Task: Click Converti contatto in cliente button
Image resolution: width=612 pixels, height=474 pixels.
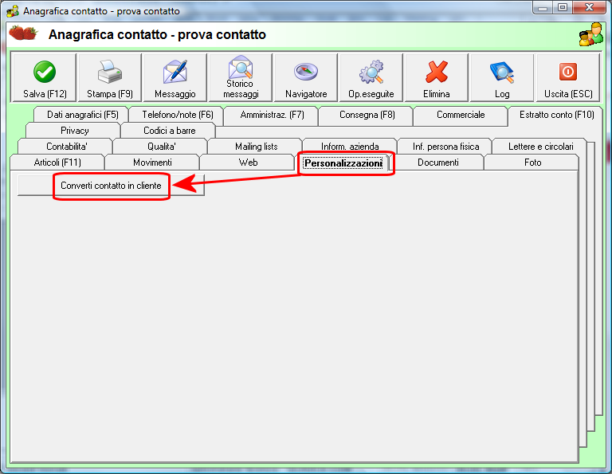Action: pos(111,186)
